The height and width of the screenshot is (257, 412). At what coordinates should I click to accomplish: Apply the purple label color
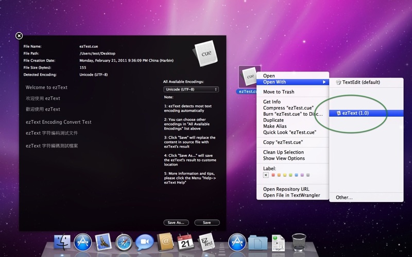302,175
